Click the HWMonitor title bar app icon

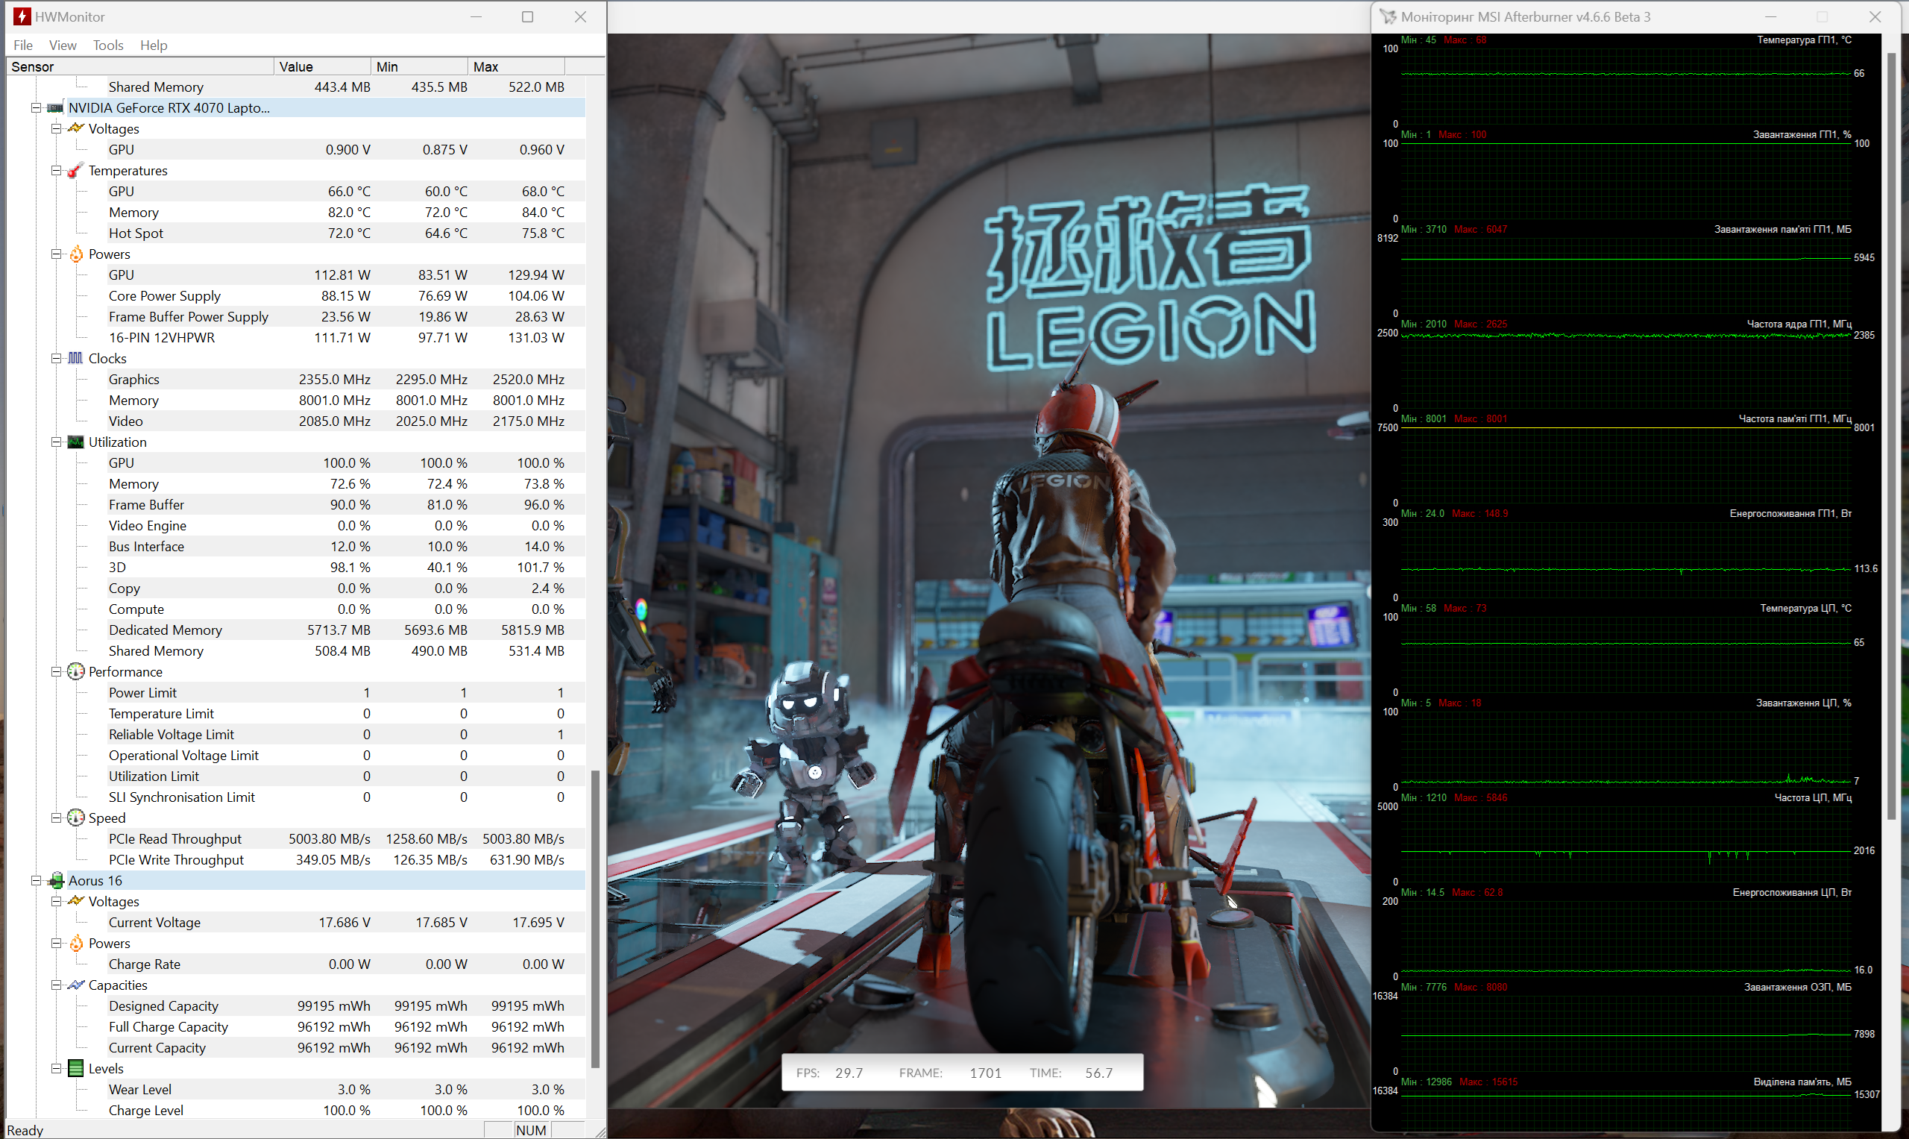point(22,16)
